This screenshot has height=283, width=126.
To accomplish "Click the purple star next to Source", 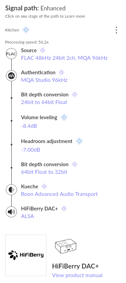I will point(42,50).
